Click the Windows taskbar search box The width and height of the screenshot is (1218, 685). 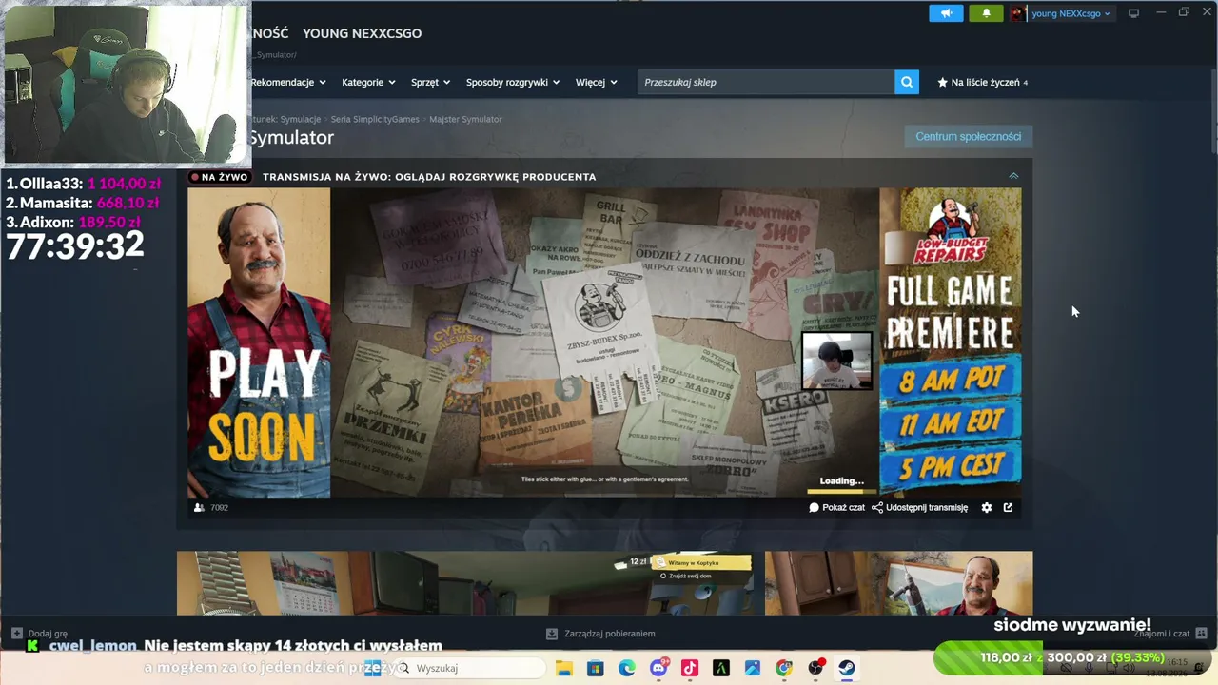tap(470, 668)
